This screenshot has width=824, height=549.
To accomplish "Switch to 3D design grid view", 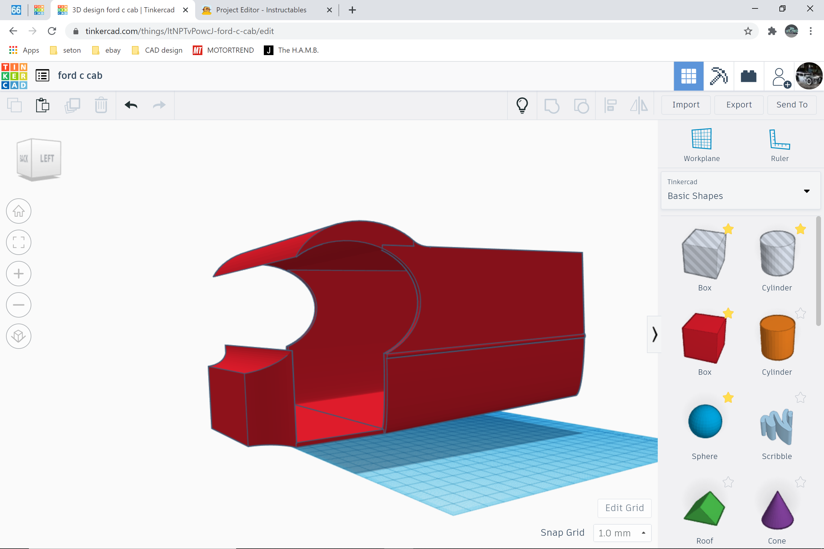I will pos(688,76).
